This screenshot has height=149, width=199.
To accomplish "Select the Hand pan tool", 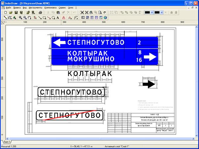I will coord(30,18).
